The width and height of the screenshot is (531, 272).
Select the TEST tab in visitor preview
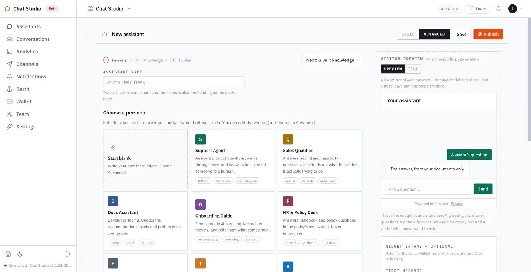413,69
